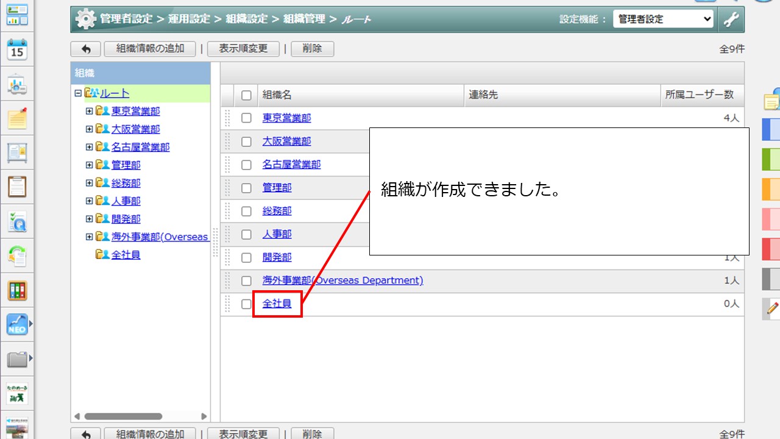The image size is (780, 439).
Task: Click the back arrow button in top toolbar
Action: point(86,49)
